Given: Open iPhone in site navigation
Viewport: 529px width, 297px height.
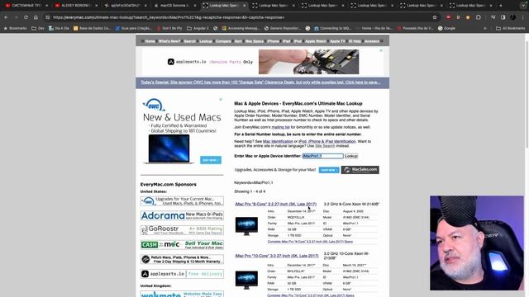Looking at the screenshot, I should click(x=273, y=41).
